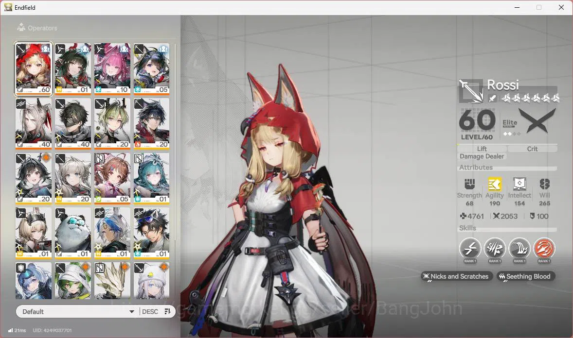Viewport: 573px width, 338px height.
Task: Click the Damage Dealer role label
Action: point(482,156)
